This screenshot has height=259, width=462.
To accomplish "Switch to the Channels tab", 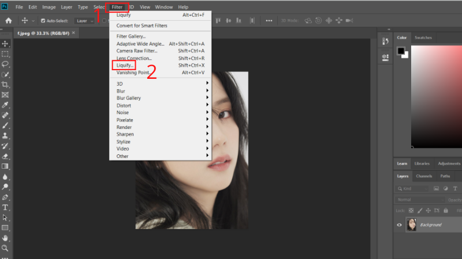I will tap(424, 176).
